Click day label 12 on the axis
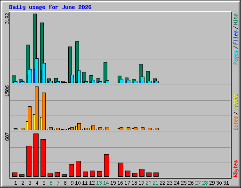 coord(92,183)
